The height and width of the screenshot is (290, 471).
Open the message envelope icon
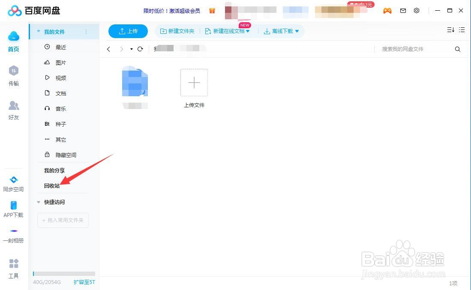(403, 11)
